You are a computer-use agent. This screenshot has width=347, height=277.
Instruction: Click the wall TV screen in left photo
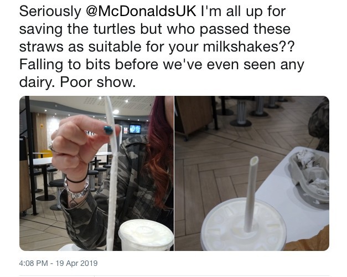135,129
